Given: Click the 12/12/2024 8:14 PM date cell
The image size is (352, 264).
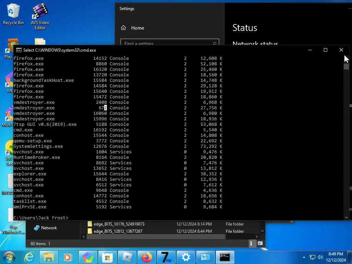Looking at the screenshot, I should (194, 224).
